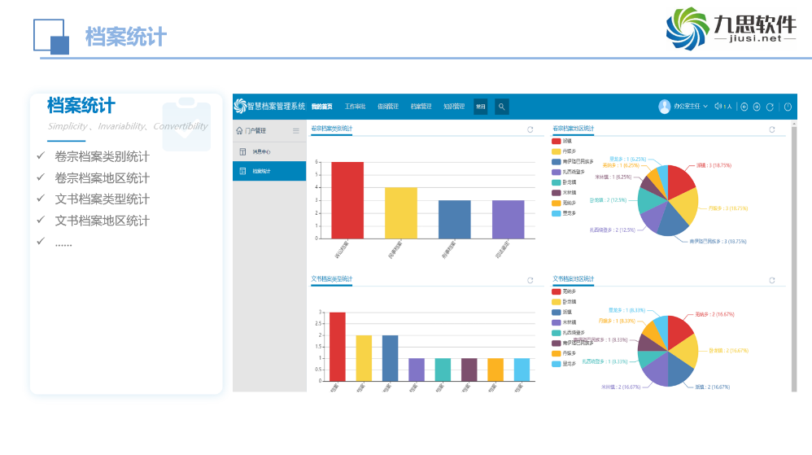The width and height of the screenshot is (812, 455).
Task: Select 消息中心 in the left sidebar
Action: 260,151
